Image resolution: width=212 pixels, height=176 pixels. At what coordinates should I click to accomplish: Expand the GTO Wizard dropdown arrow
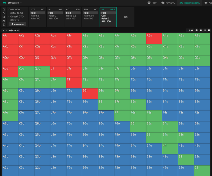tap(21, 3)
